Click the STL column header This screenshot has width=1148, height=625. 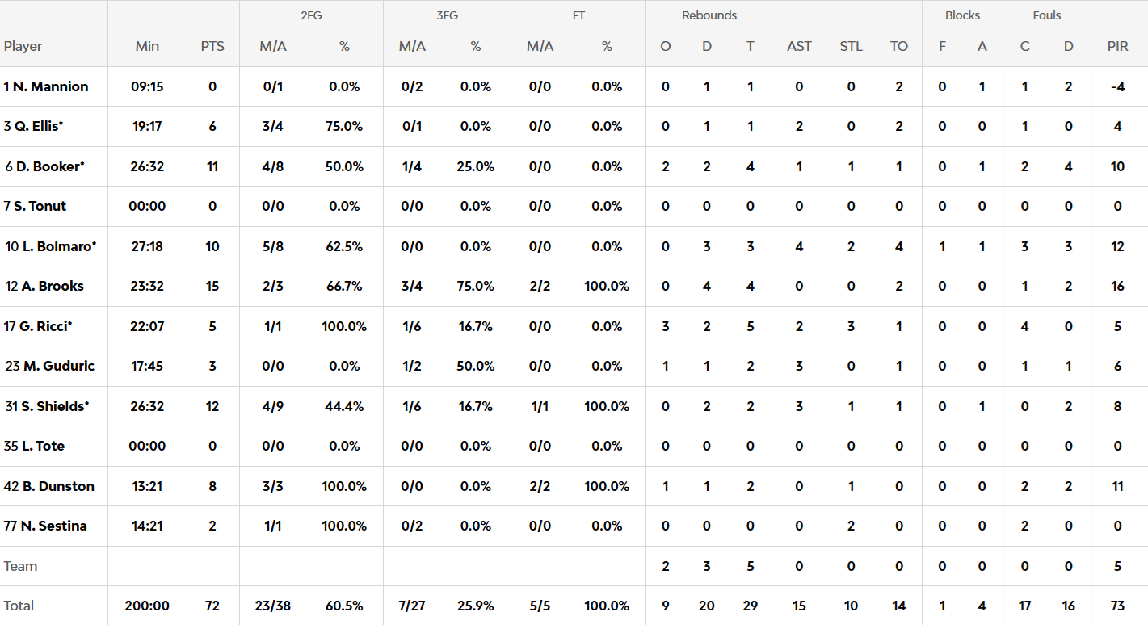tap(851, 46)
